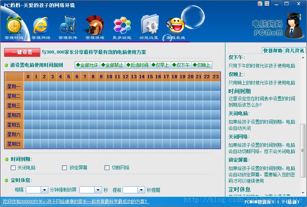Click the hour 12 column header
This screenshot has height=207, width=307.
pos(126,76)
